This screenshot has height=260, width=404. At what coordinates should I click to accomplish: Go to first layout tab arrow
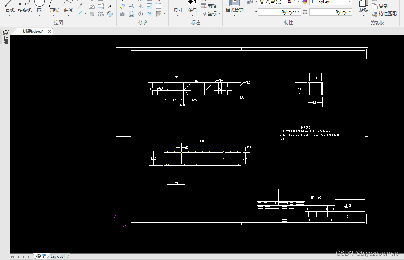(12, 257)
